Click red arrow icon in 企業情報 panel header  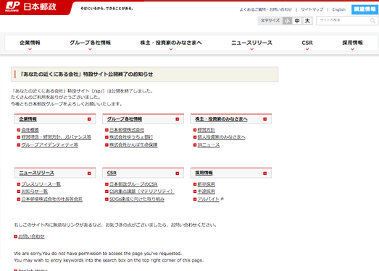(89, 119)
